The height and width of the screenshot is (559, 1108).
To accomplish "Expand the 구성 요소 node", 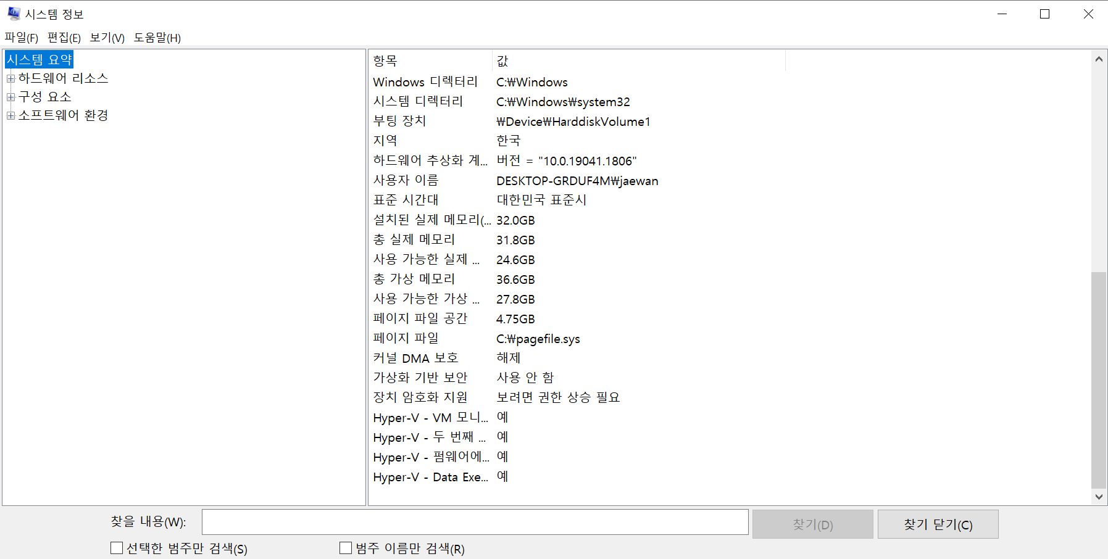I will (10, 97).
